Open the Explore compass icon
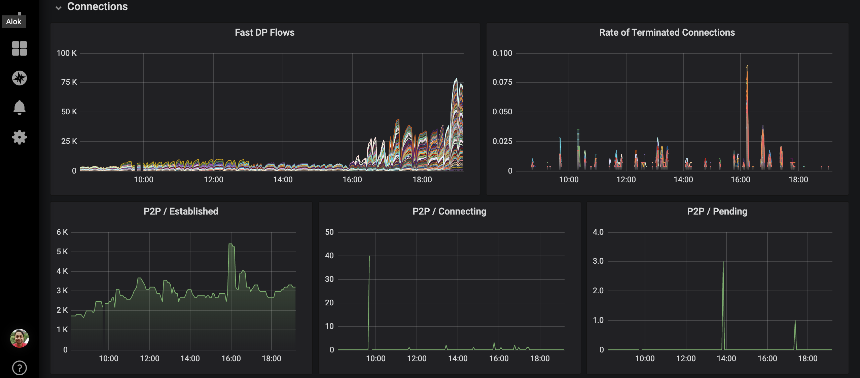 click(19, 78)
